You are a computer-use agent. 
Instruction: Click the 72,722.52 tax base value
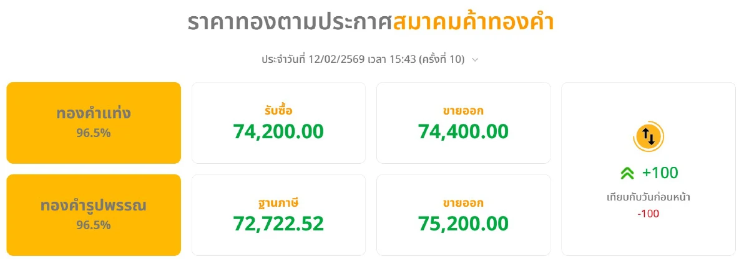coord(278,223)
